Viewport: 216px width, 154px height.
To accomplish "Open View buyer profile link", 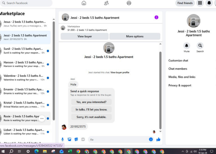I will coord(120,72).
